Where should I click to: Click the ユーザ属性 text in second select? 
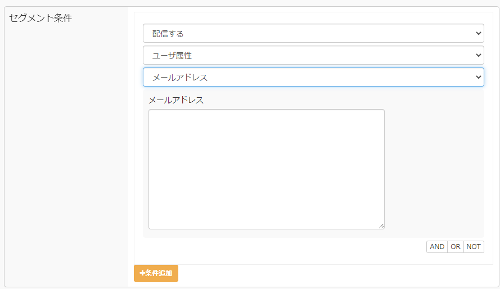(173, 56)
